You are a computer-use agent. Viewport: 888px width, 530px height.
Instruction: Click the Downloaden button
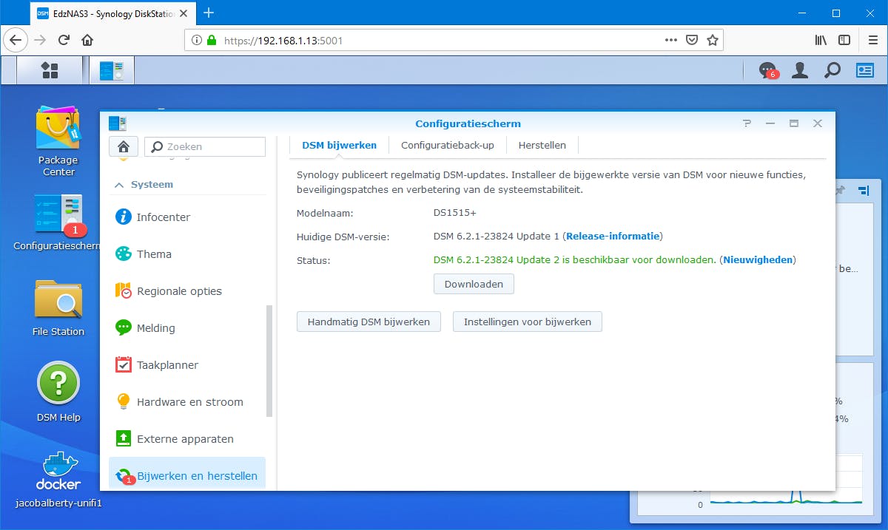474,284
